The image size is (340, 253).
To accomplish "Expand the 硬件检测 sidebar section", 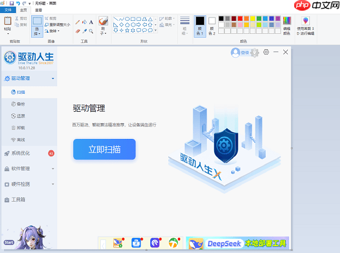I will (53, 184).
